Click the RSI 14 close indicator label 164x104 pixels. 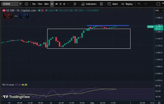click(x=8, y=85)
